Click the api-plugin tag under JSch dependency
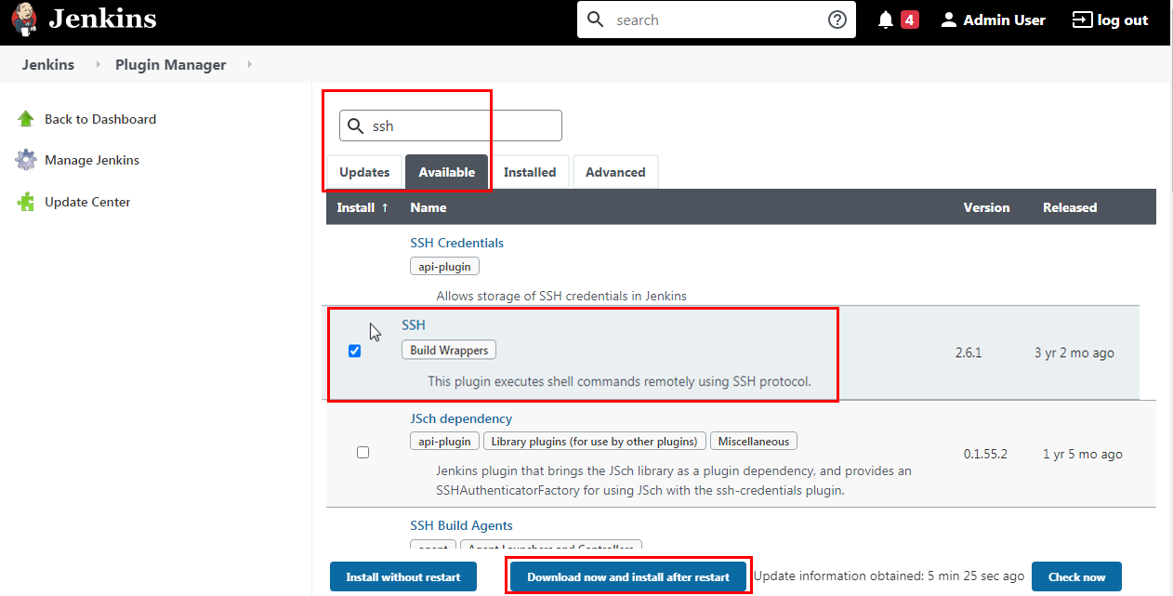The image size is (1173, 596). click(x=444, y=442)
